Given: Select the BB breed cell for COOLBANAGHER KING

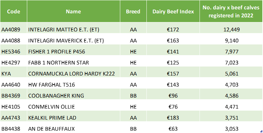Looking at the screenshot, I should 133,96.
